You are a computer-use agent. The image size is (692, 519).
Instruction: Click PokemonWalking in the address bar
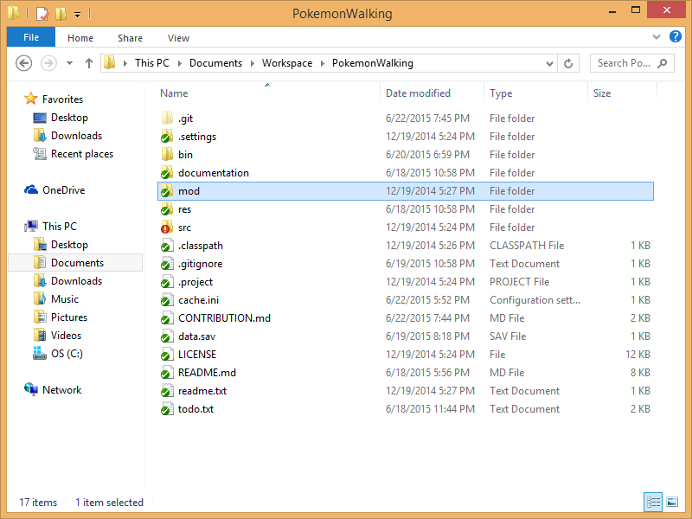(x=373, y=63)
